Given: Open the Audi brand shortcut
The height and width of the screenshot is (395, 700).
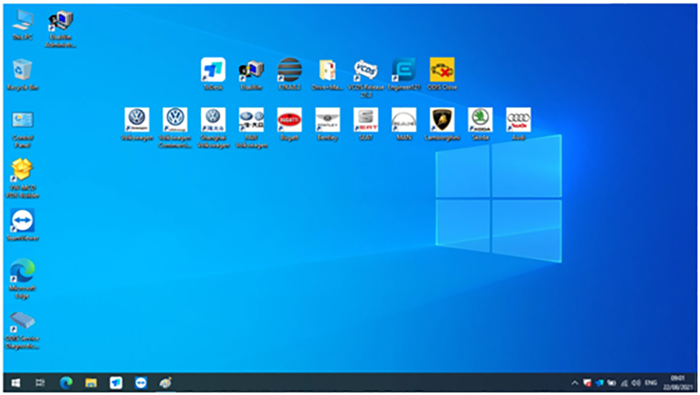Looking at the screenshot, I should [518, 124].
